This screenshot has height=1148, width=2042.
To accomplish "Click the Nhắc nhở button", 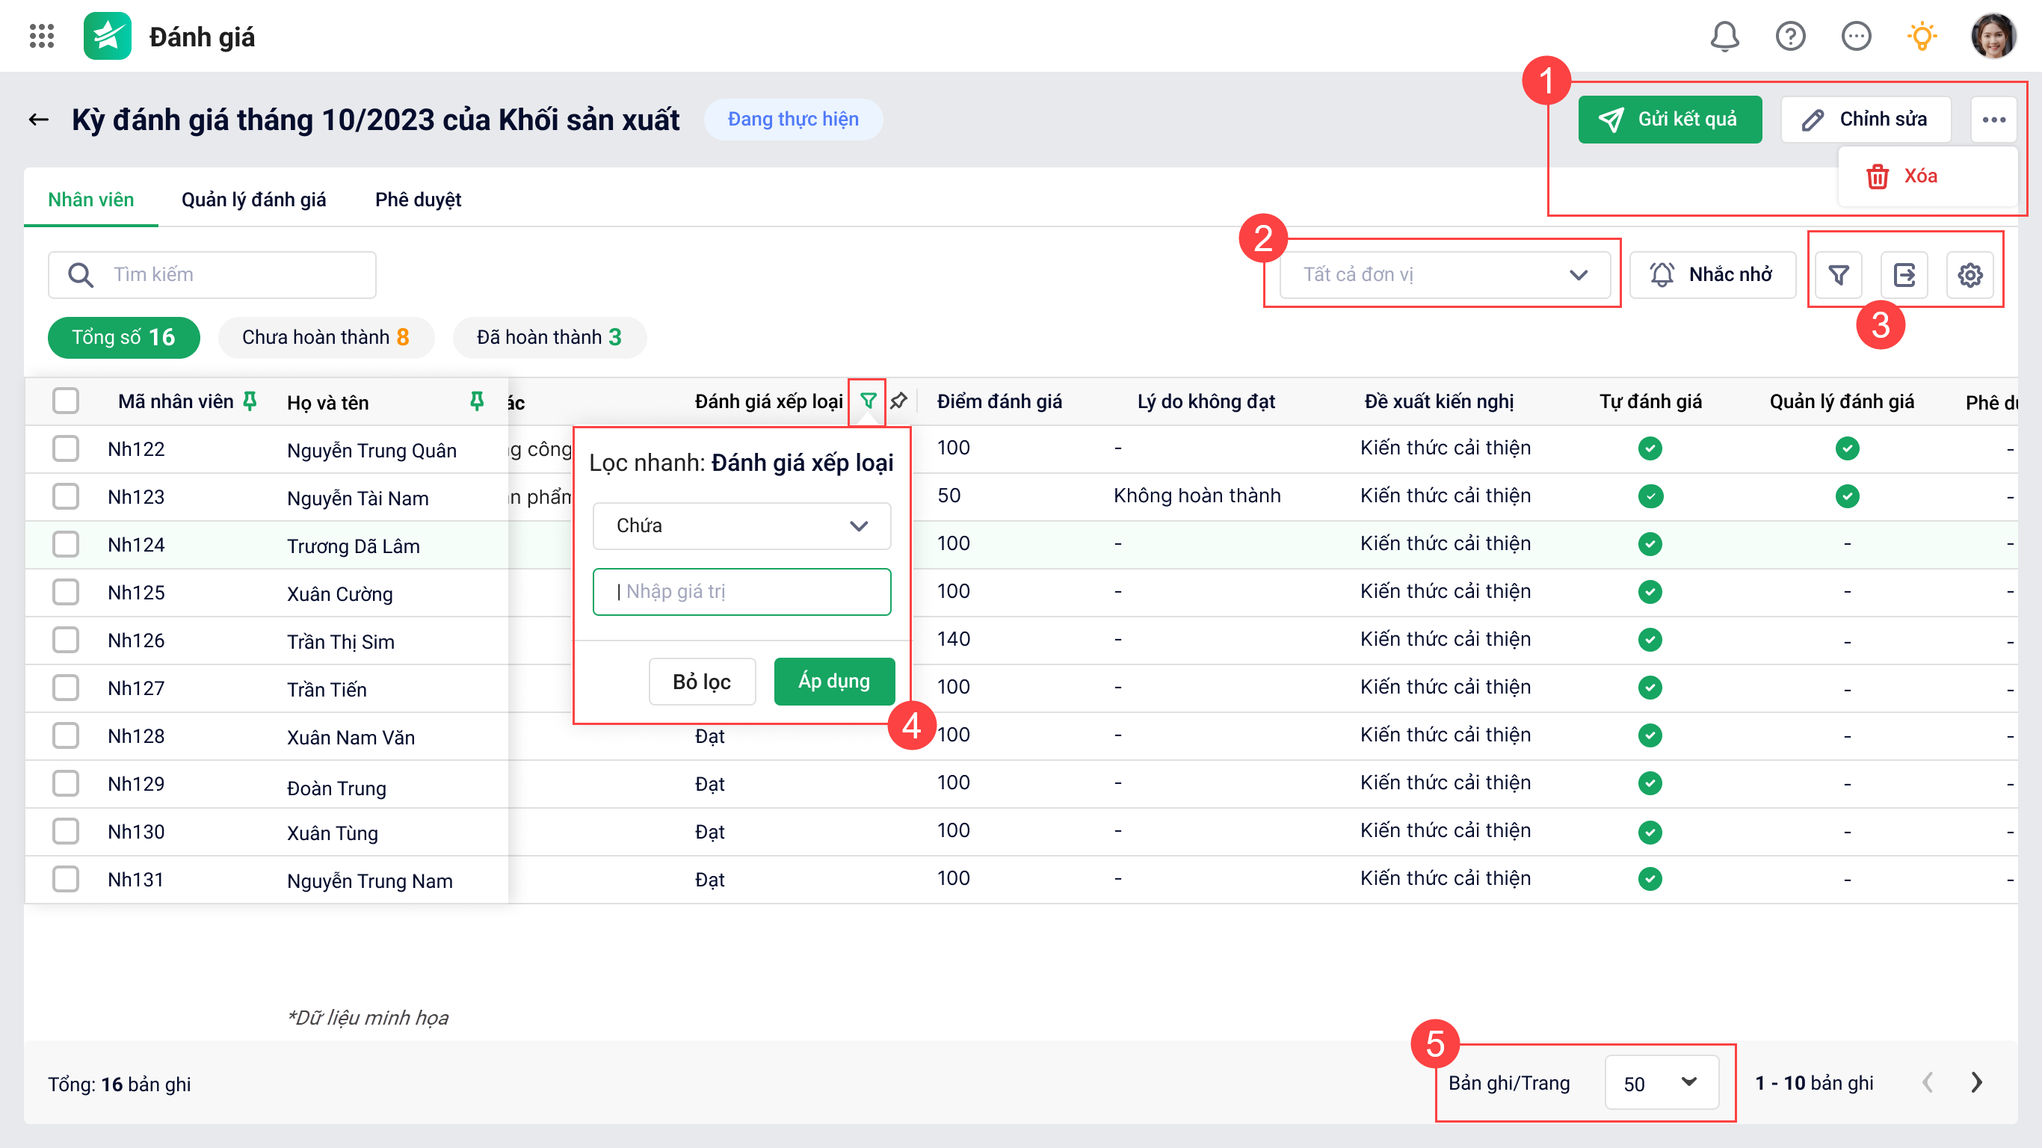I will [1712, 275].
